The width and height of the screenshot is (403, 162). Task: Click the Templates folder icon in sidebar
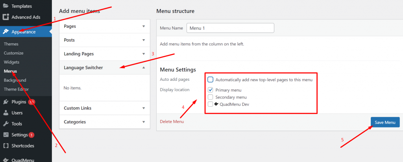click(x=6, y=6)
